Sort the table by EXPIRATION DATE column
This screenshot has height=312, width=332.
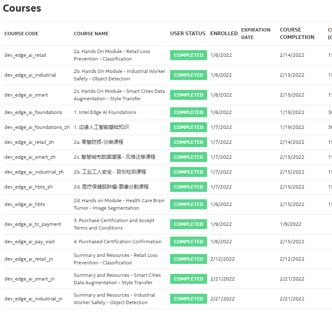click(x=256, y=34)
